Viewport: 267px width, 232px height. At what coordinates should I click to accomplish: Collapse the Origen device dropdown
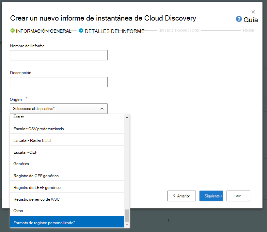59,109
